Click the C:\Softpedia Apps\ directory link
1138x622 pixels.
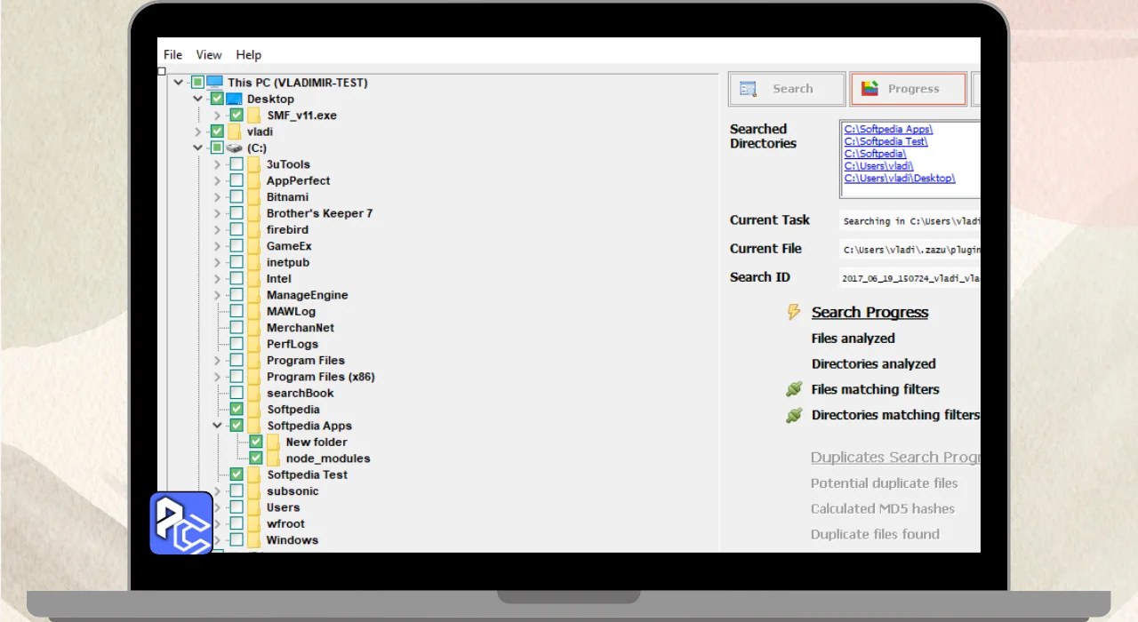click(888, 129)
